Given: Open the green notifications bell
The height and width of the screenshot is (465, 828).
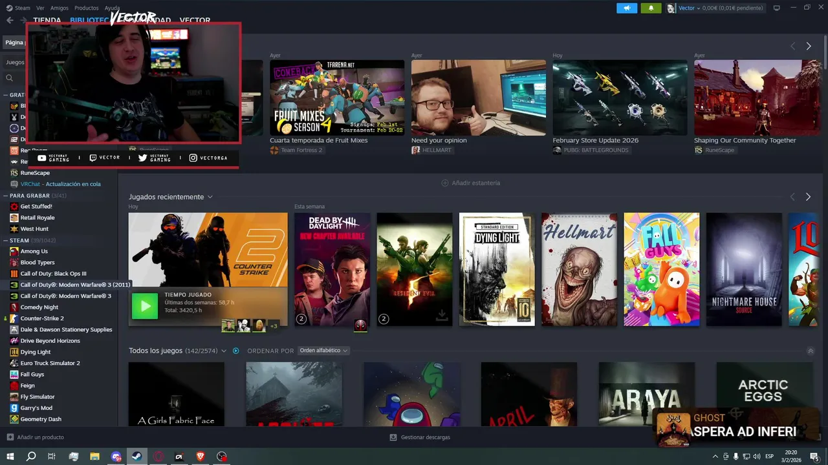Looking at the screenshot, I should tap(651, 8).
